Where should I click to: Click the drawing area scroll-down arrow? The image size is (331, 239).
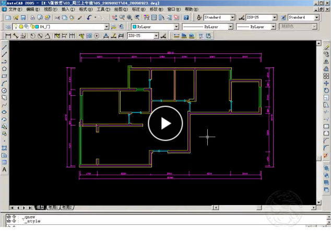[319, 202]
